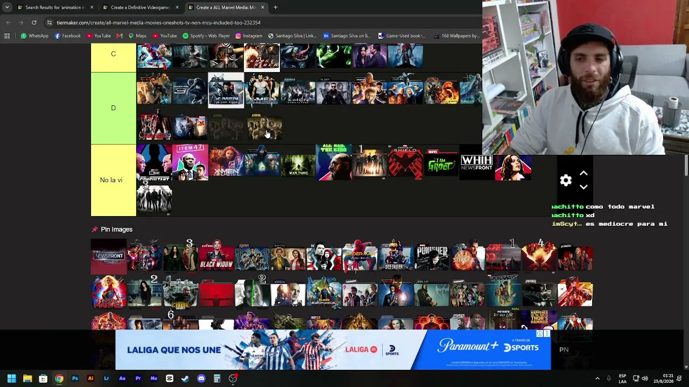Click the 'No la vi' tier label

114,180
